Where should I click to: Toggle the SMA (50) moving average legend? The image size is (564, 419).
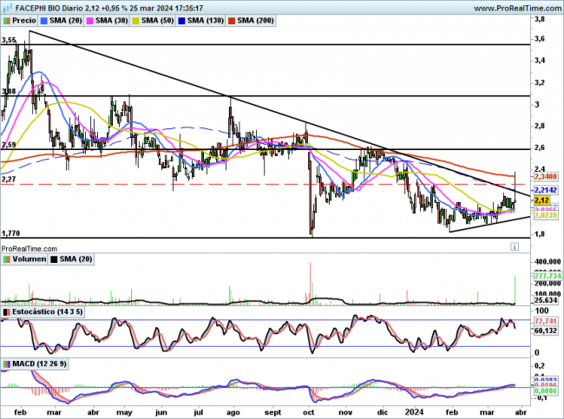pos(154,19)
